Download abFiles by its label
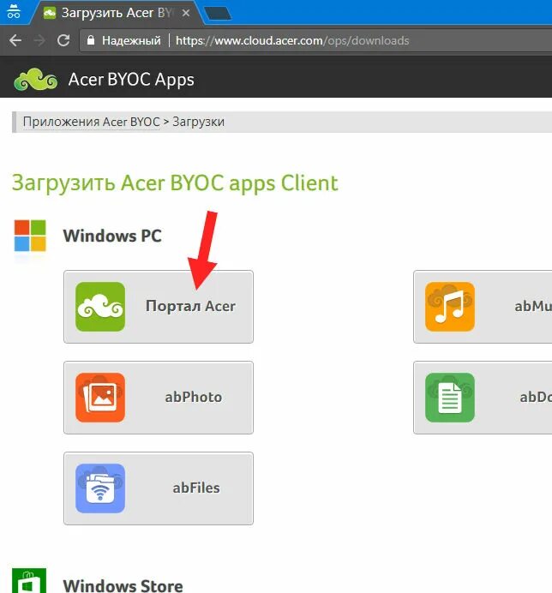552x593 pixels. (196, 488)
